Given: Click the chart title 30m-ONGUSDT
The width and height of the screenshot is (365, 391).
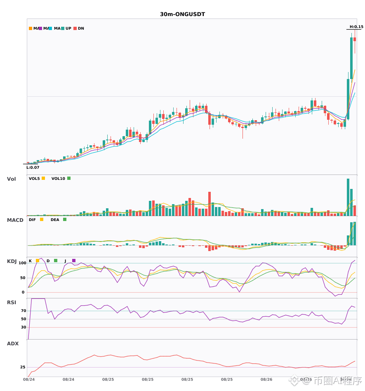Looking at the screenshot, I should click(182, 14).
